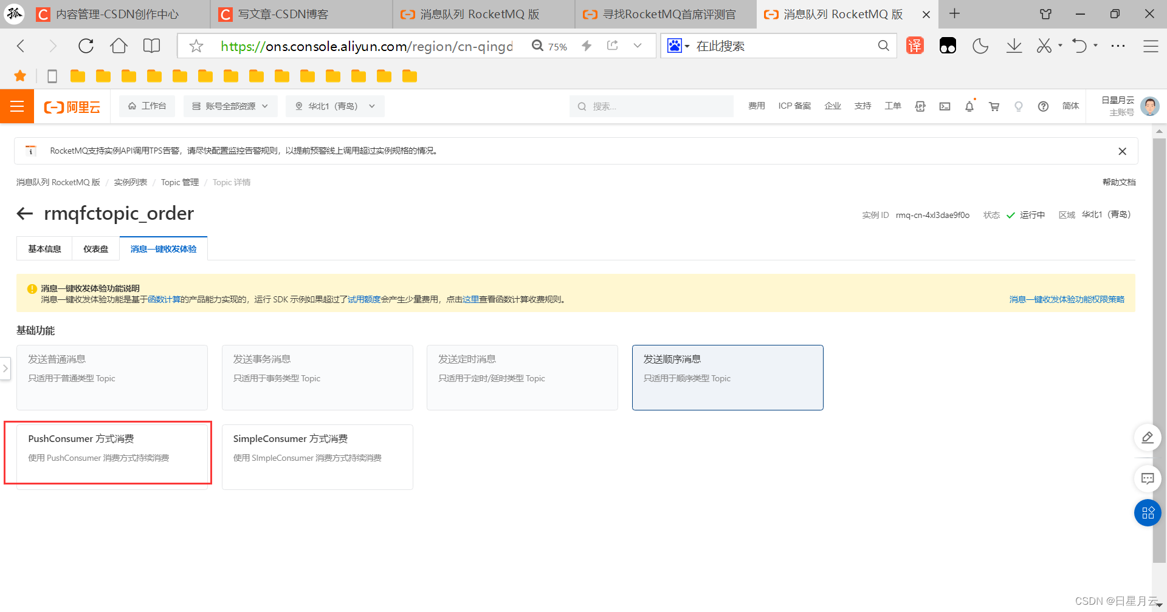Click the light bulb icon
Image resolution: width=1167 pixels, height=612 pixels.
tap(1019, 106)
